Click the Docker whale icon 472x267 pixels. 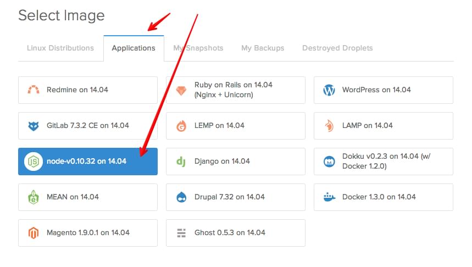pyautogui.click(x=329, y=197)
